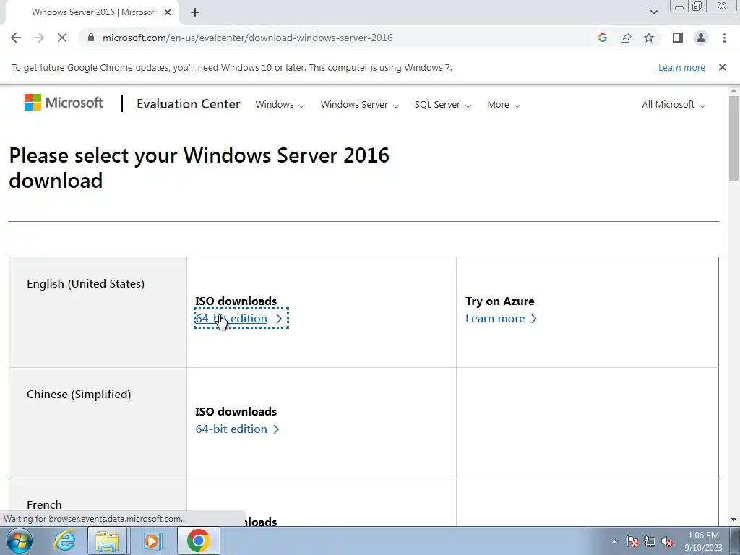Open network status tray icon
This screenshot has height=555, width=740.
click(650, 541)
